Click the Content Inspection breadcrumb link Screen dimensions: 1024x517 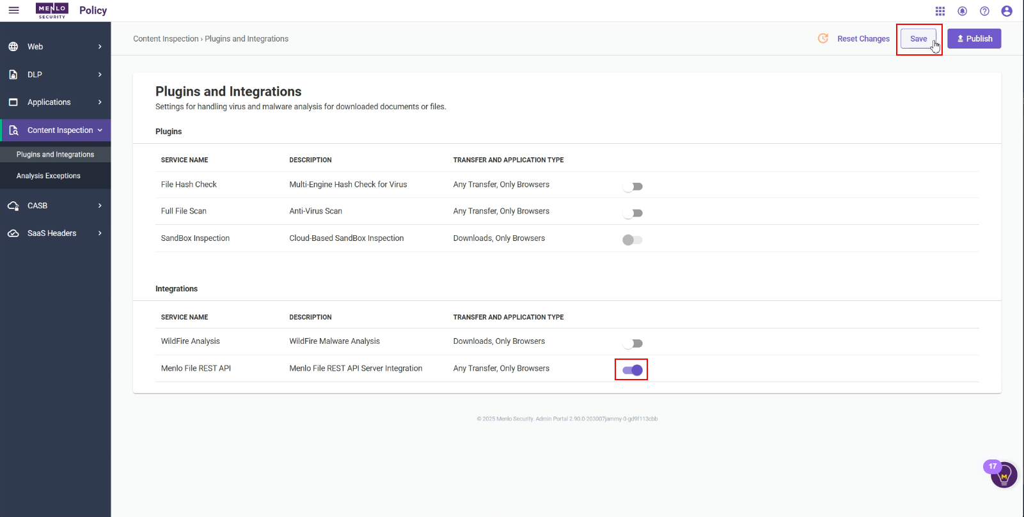tap(166, 39)
